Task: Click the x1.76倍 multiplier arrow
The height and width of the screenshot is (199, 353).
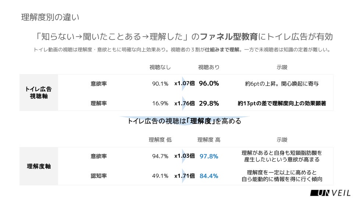Action: [185, 103]
